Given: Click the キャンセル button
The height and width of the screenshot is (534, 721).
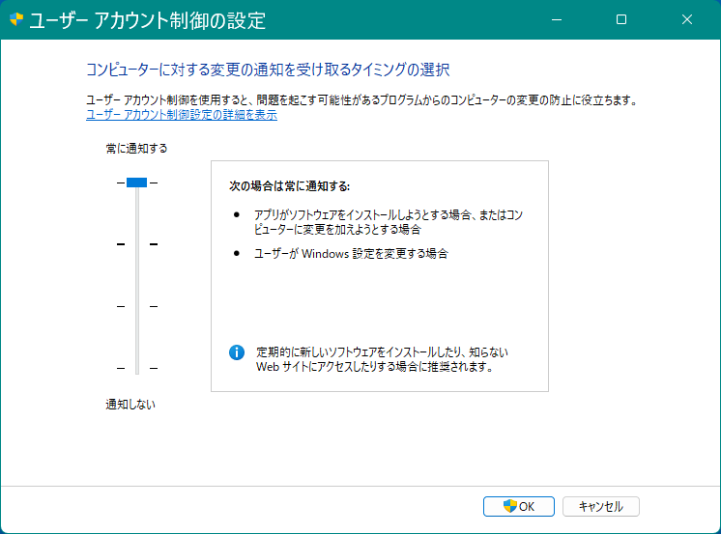Looking at the screenshot, I should [x=600, y=506].
